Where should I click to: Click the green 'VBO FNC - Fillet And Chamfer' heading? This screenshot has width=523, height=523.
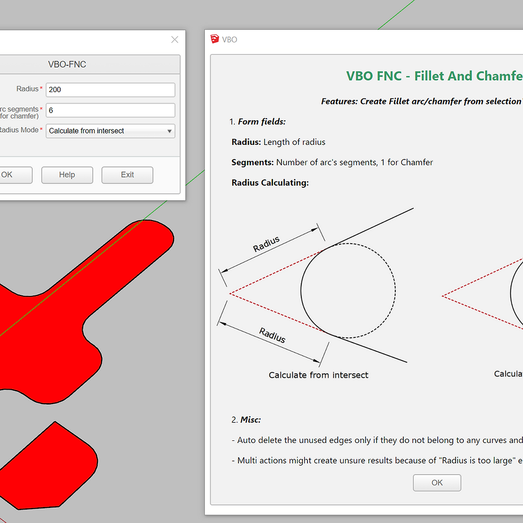434,76
